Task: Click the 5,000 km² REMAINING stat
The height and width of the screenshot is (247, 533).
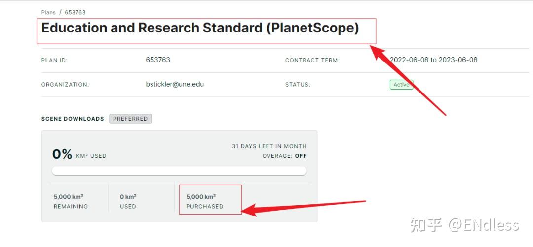Action: coord(71,201)
